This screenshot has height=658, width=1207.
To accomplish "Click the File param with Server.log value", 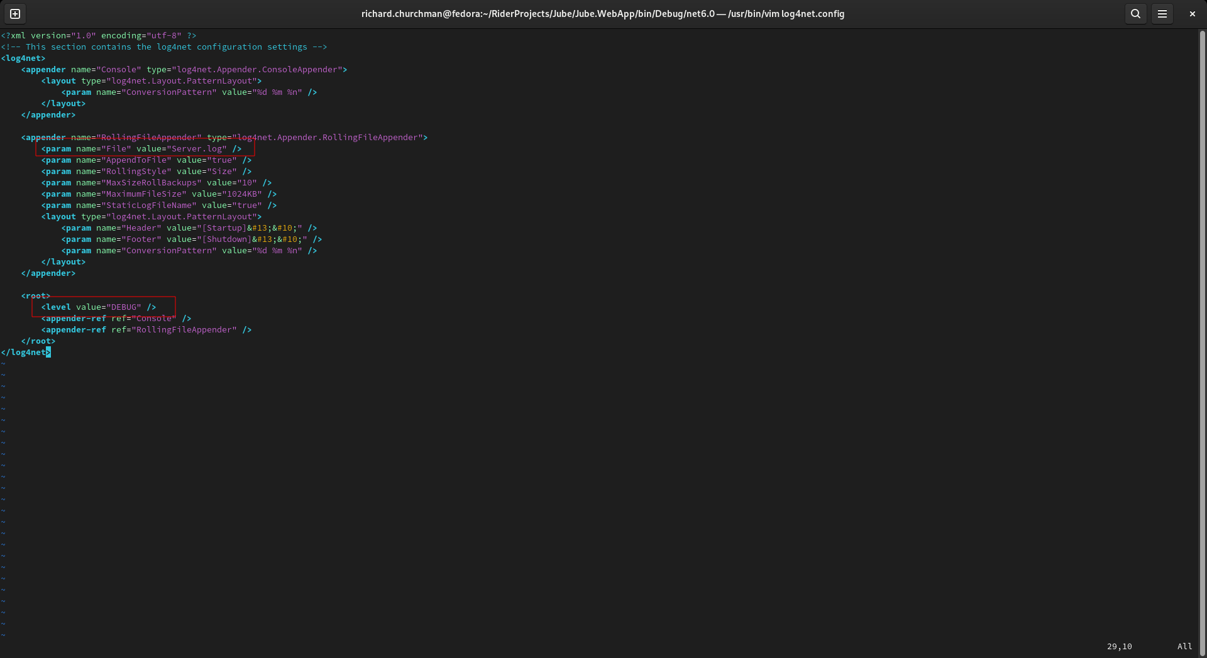I will (141, 149).
